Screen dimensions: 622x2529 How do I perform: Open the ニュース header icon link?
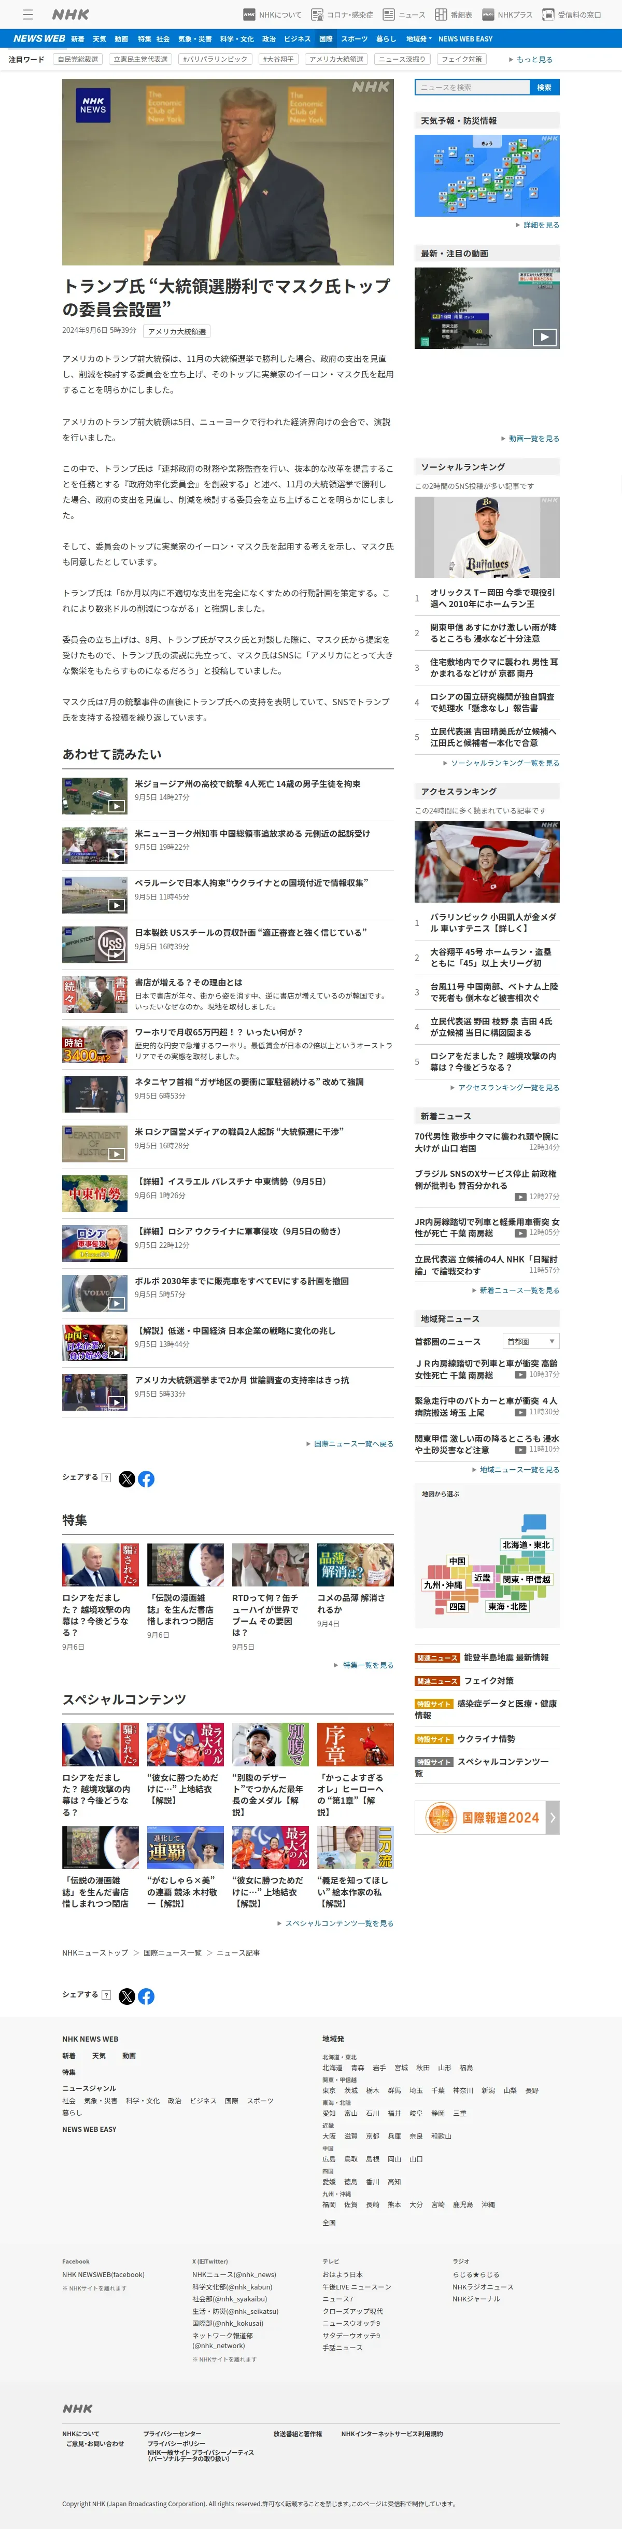point(404,15)
